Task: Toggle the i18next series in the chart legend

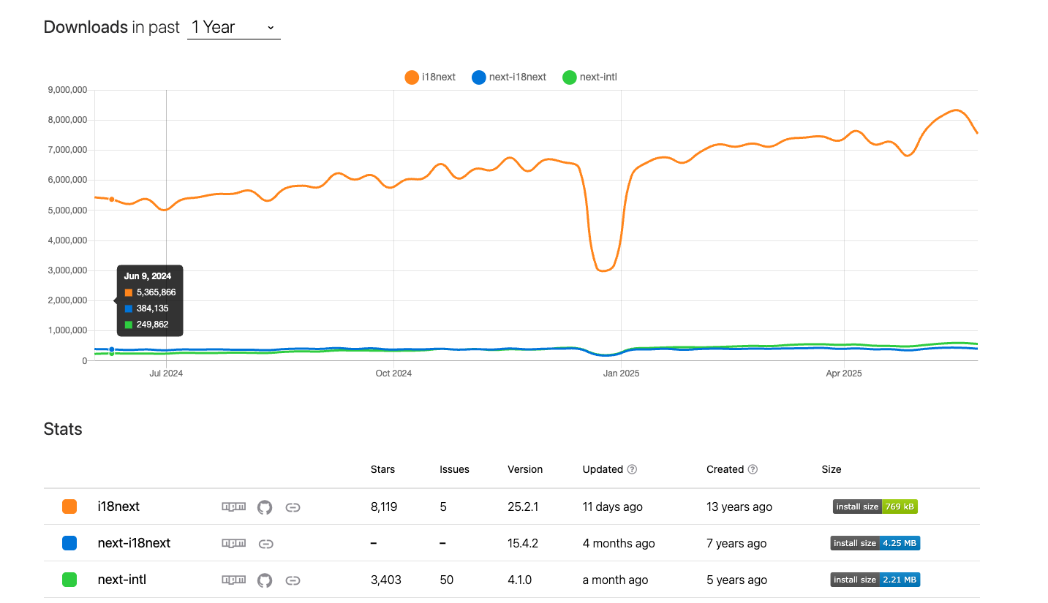Action: click(430, 77)
